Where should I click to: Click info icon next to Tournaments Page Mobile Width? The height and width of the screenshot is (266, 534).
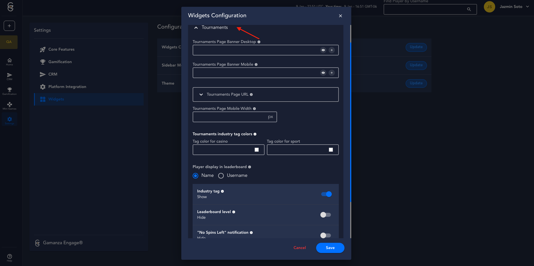[254, 109]
